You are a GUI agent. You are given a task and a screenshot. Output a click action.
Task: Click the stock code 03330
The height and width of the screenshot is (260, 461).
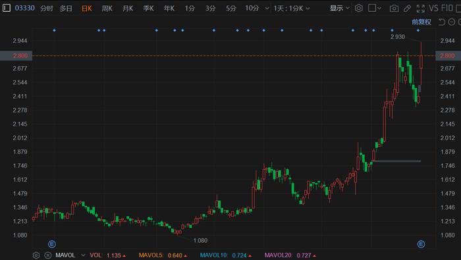point(25,8)
